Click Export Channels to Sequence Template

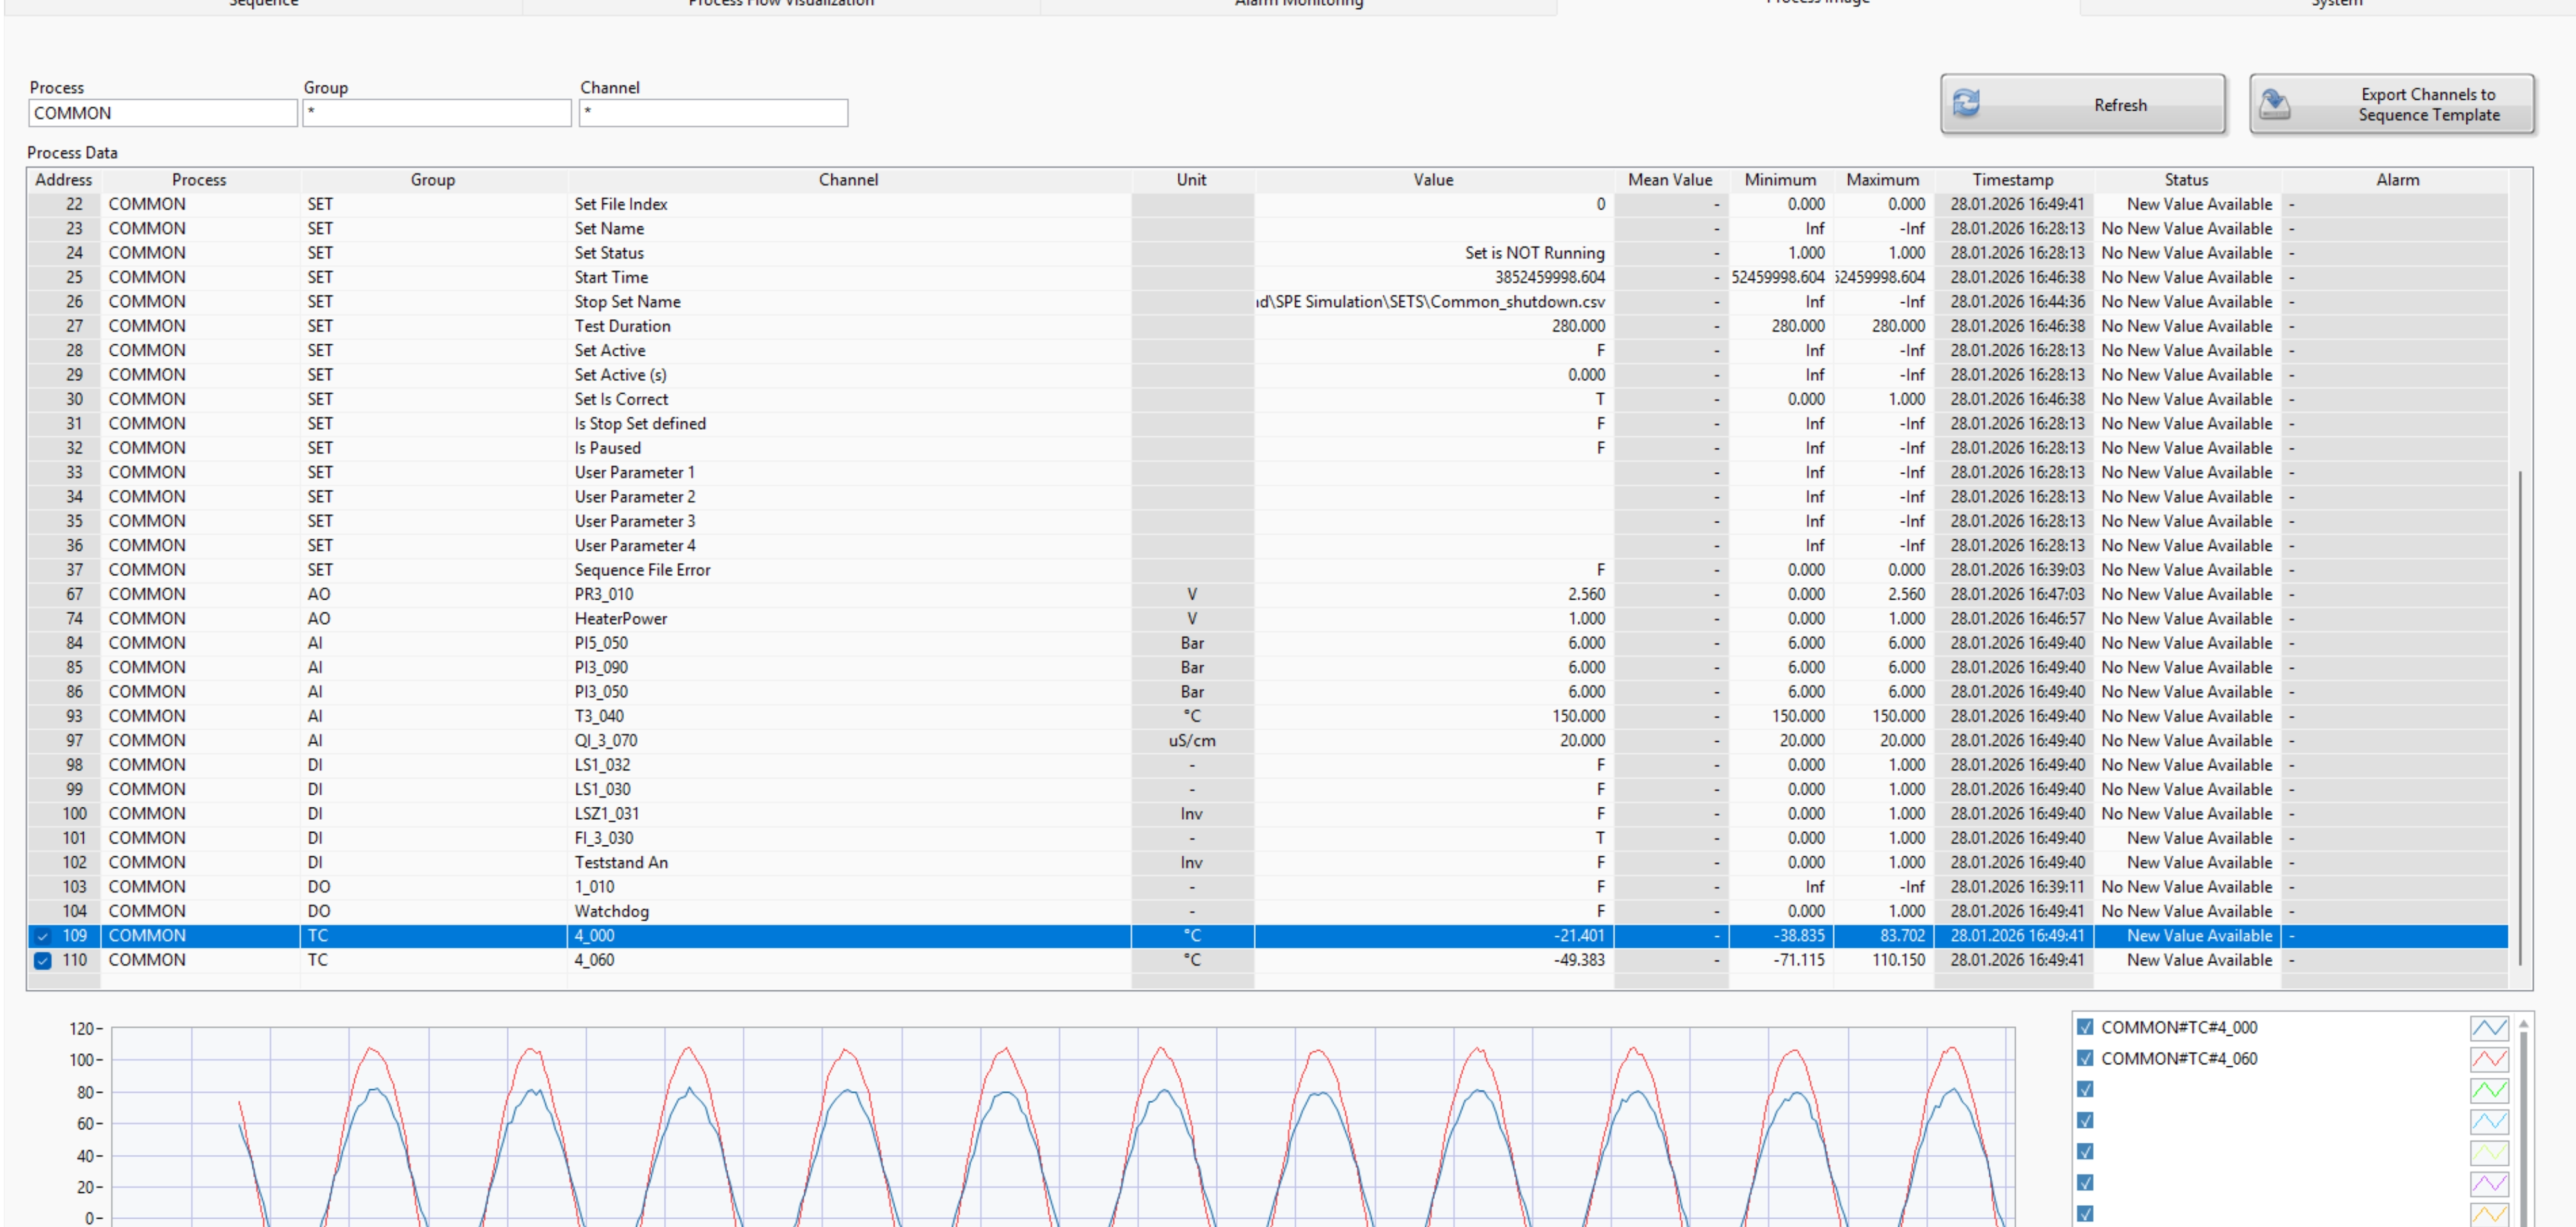coord(2391,104)
